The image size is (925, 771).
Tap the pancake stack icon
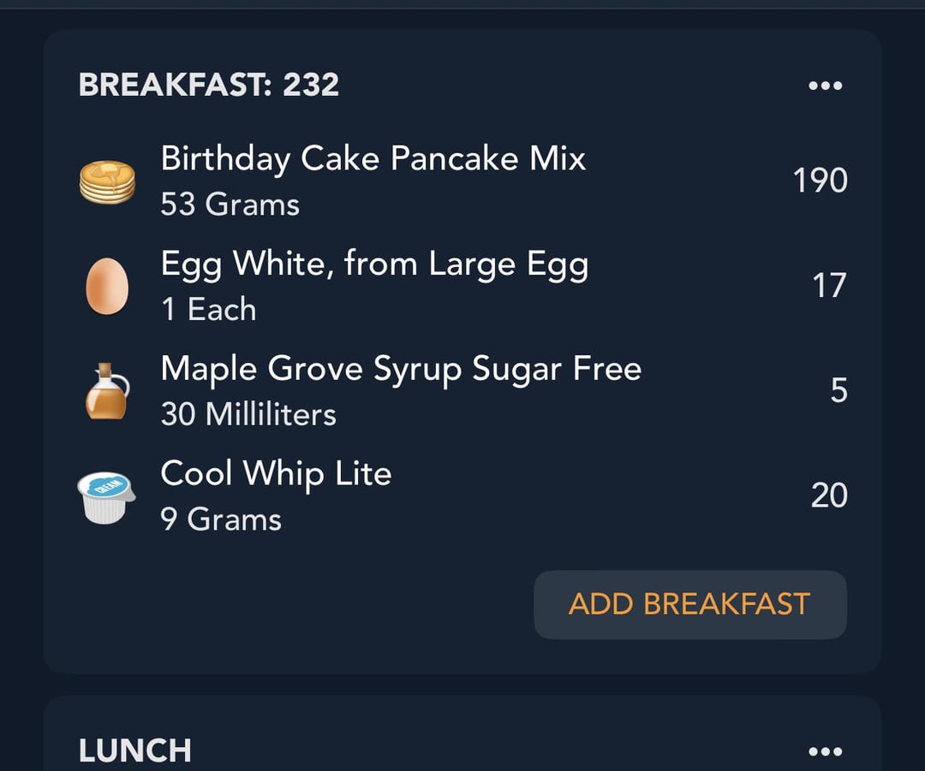[107, 182]
